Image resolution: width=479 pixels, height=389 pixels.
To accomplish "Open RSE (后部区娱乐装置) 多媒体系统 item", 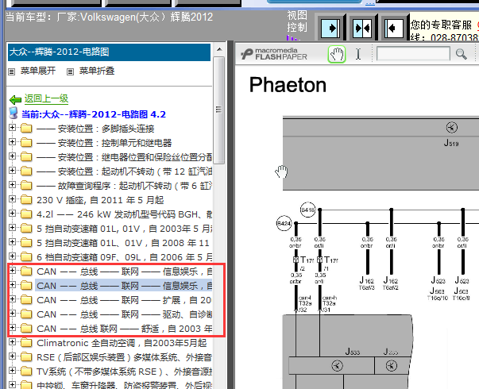I will pyautogui.click(x=124, y=357).
